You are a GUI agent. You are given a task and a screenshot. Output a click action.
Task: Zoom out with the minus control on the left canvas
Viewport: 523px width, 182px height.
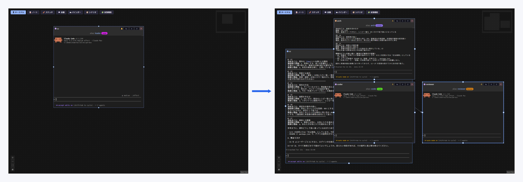pyautogui.click(x=13, y=162)
